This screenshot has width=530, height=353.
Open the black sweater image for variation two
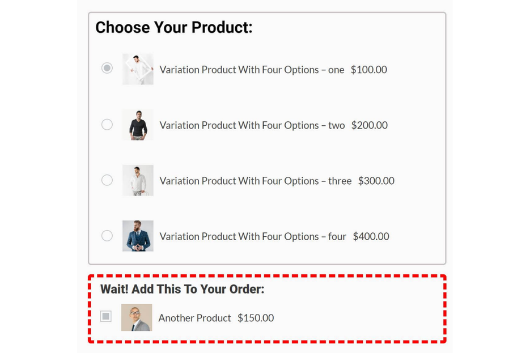[x=137, y=124]
